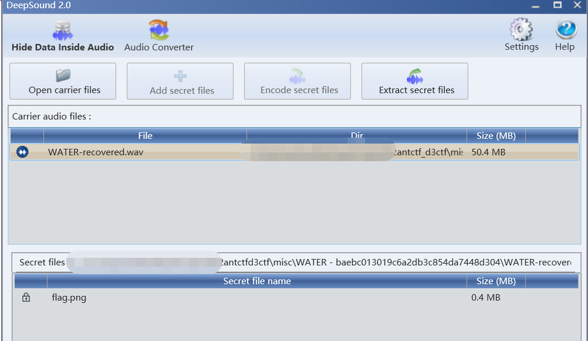This screenshot has height=341, width=588.
Task: Sort carrier files by Dir column header
Action: [x=357, y=136]
